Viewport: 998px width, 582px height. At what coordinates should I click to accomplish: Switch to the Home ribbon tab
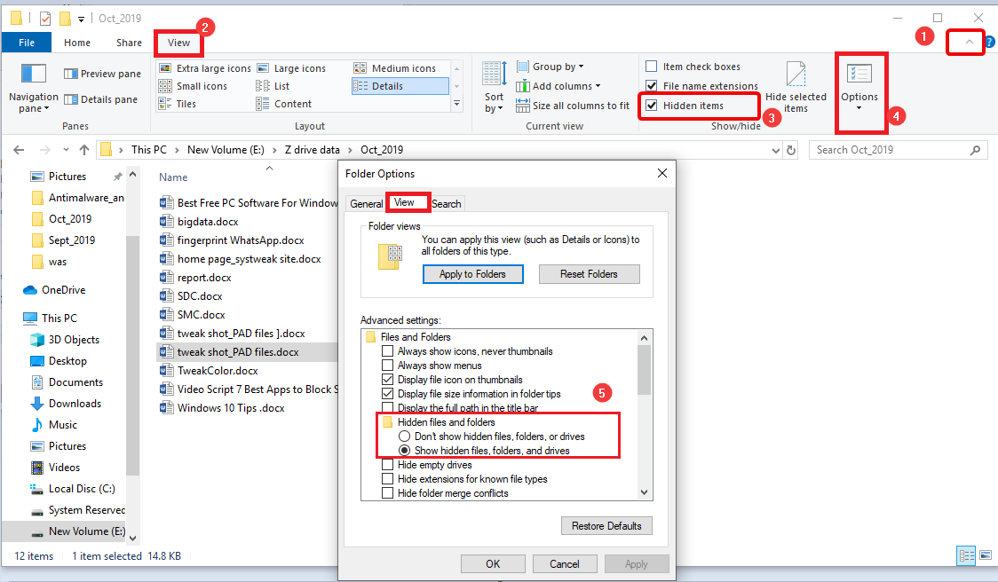pos(77,43)
